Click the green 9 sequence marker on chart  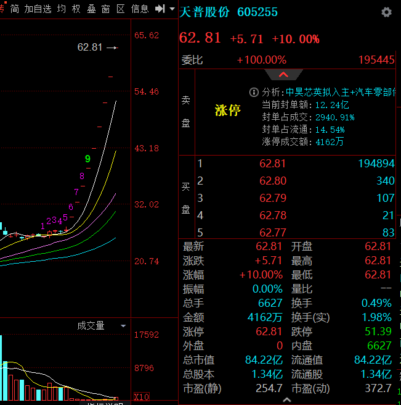tap(87, 159)
